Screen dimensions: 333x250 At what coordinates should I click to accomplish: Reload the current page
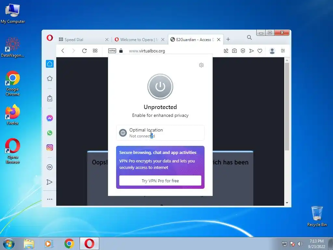coord(84,50)
